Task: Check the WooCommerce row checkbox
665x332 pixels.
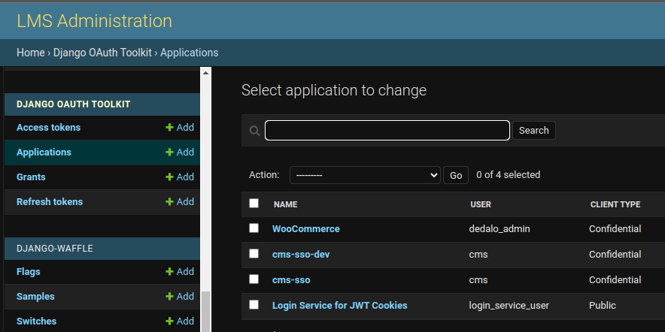Action: pos(254,228)
